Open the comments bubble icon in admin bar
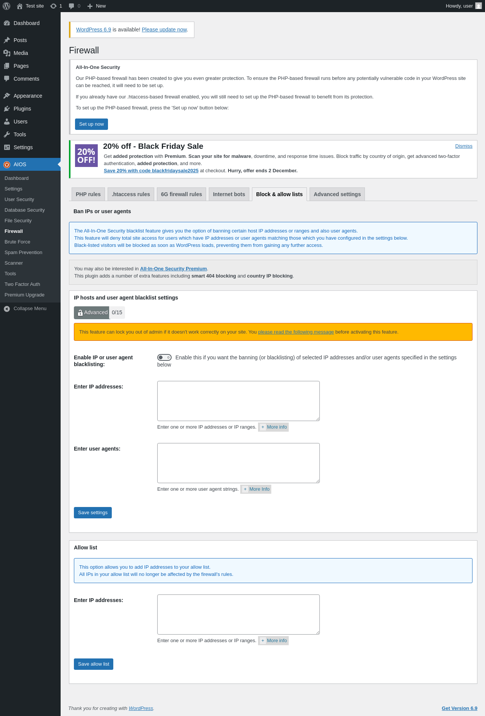Image resolution: width=485 pixels, height=716 pixels. pos(71,6)
